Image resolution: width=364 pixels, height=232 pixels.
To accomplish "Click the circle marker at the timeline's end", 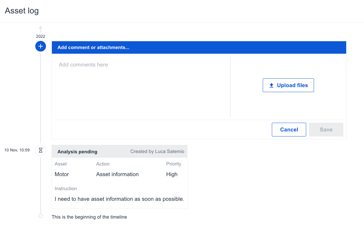I will (40, 215).
